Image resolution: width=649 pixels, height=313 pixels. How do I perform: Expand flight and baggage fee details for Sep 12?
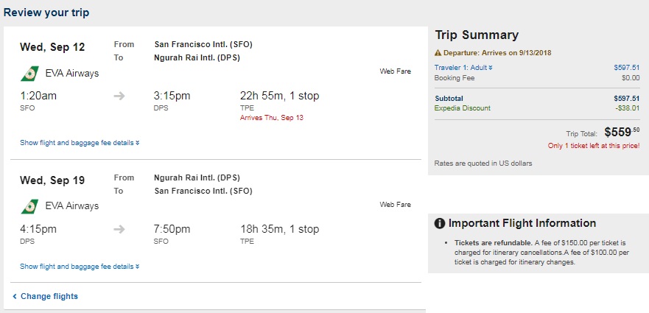click(80, 143)
